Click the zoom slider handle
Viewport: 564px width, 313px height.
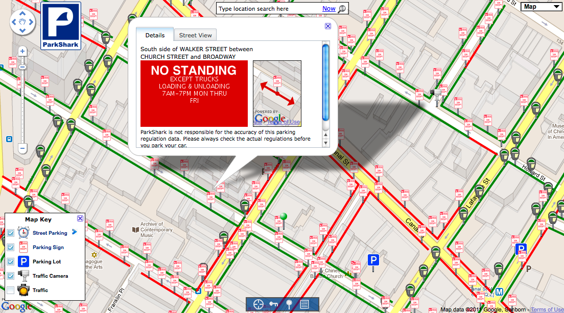pyautogui.click(x=22, y=67)
